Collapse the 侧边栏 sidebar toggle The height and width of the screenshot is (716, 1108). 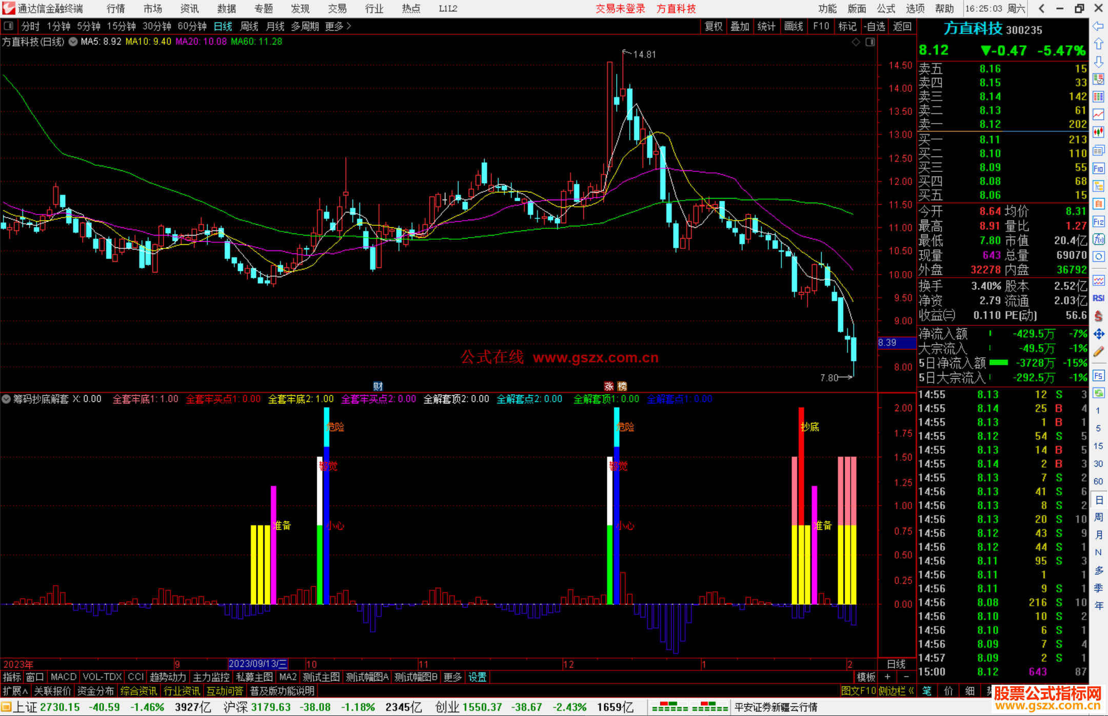tap(896, 691)
